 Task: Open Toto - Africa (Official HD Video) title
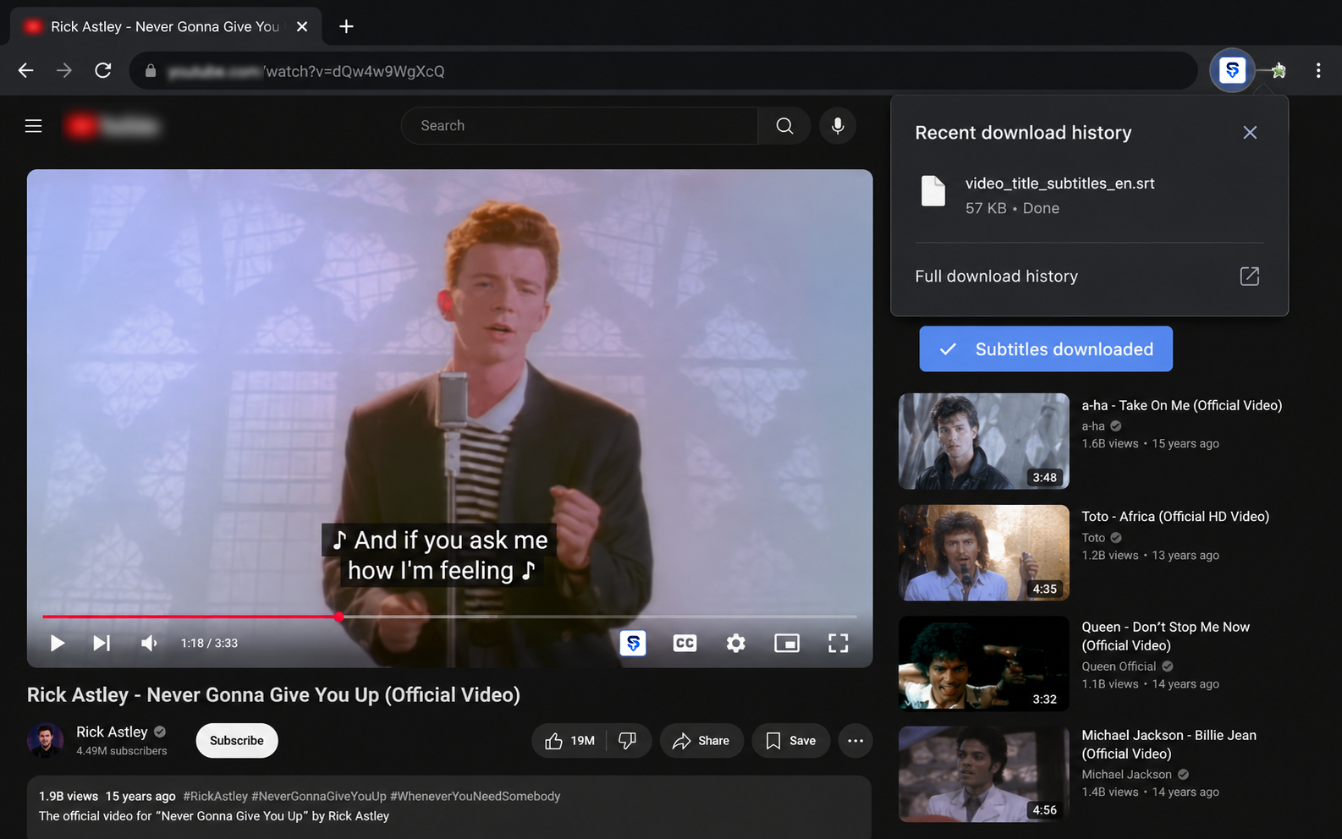tap(1175, 517)
